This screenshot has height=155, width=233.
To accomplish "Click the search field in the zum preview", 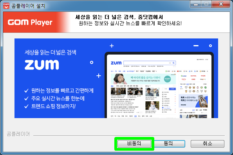I will pos(150,63).
